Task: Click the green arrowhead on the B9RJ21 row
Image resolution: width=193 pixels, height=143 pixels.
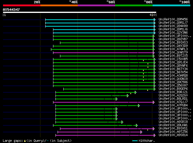Action: pyautogui.click(x=136, y=92)
